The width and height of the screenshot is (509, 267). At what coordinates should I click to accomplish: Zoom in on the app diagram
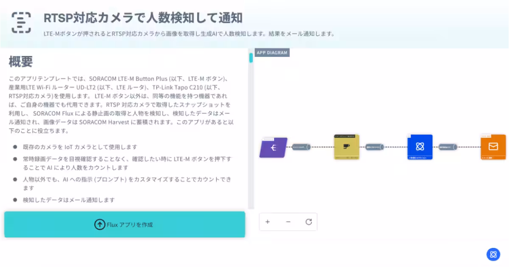point(268,222)
